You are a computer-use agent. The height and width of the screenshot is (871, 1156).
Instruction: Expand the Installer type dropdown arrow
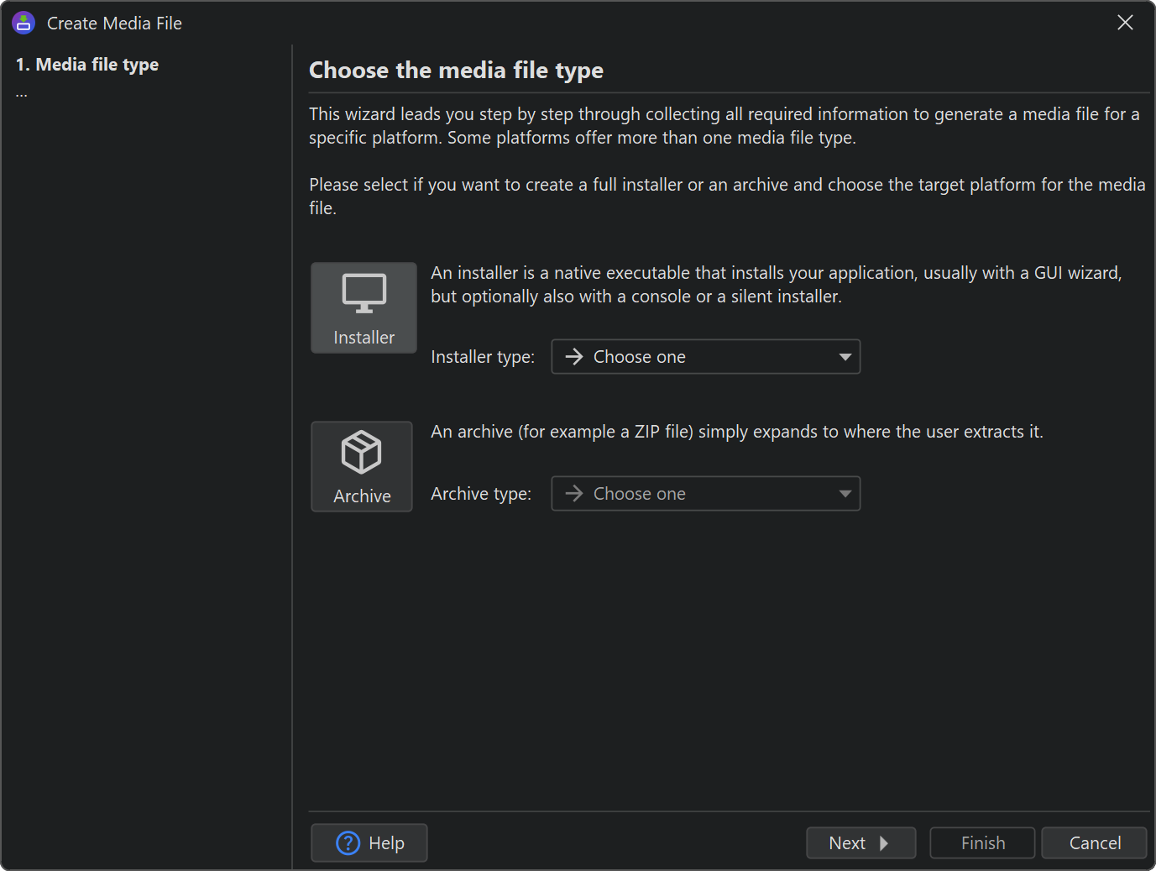coord(845,357)
